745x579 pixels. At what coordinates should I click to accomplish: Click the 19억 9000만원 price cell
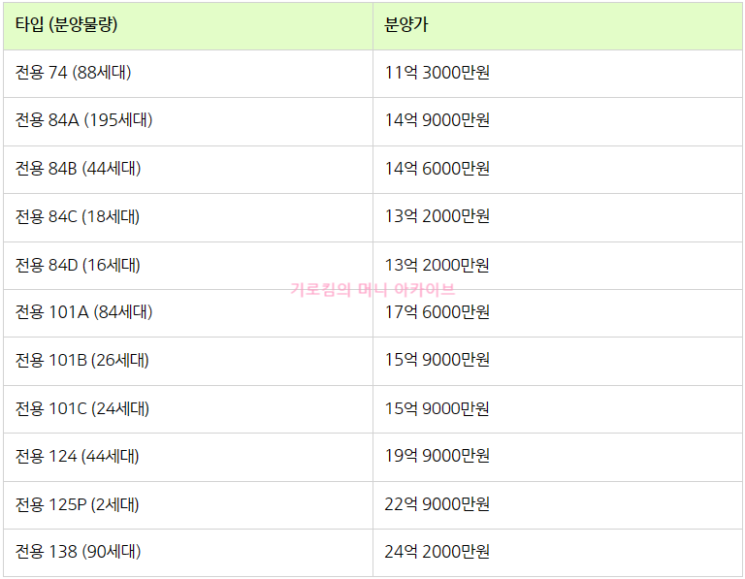coord(558,457)
